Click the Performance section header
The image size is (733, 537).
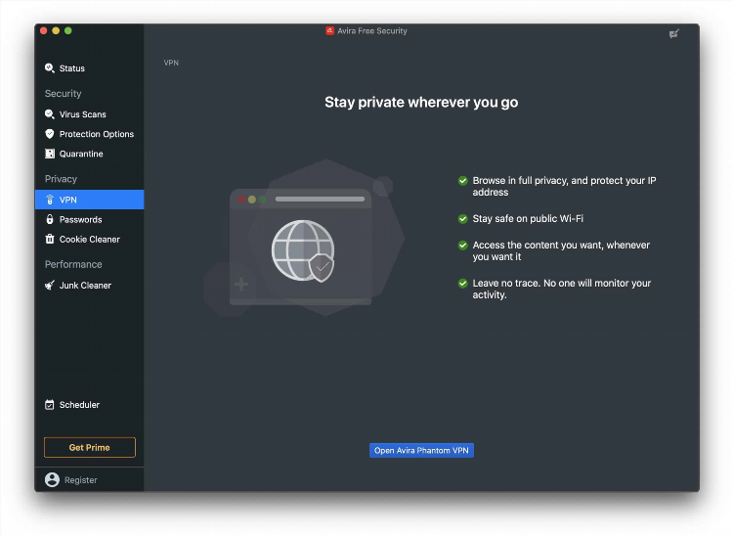click(x=73, y=264)
